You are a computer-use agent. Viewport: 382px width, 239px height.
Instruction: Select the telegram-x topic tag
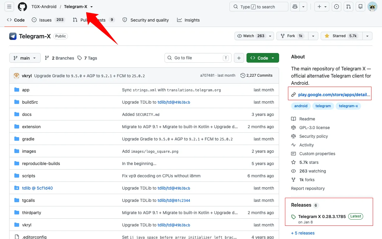(x=348, y=106)
